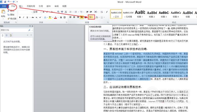Toggle strikethrough formatting
Viewport: 197px width, 112px height.
[33, 17]
